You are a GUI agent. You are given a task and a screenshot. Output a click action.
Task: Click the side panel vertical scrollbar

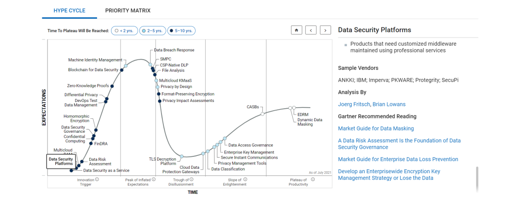pos(477,179)
